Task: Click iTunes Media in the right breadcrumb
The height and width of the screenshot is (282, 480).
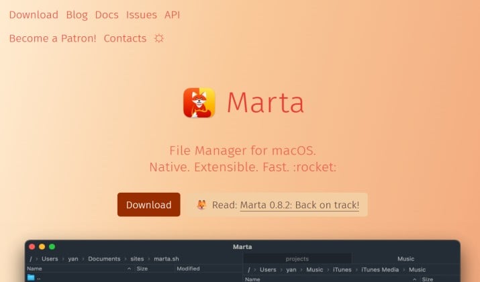Action: tap(380, 270)
